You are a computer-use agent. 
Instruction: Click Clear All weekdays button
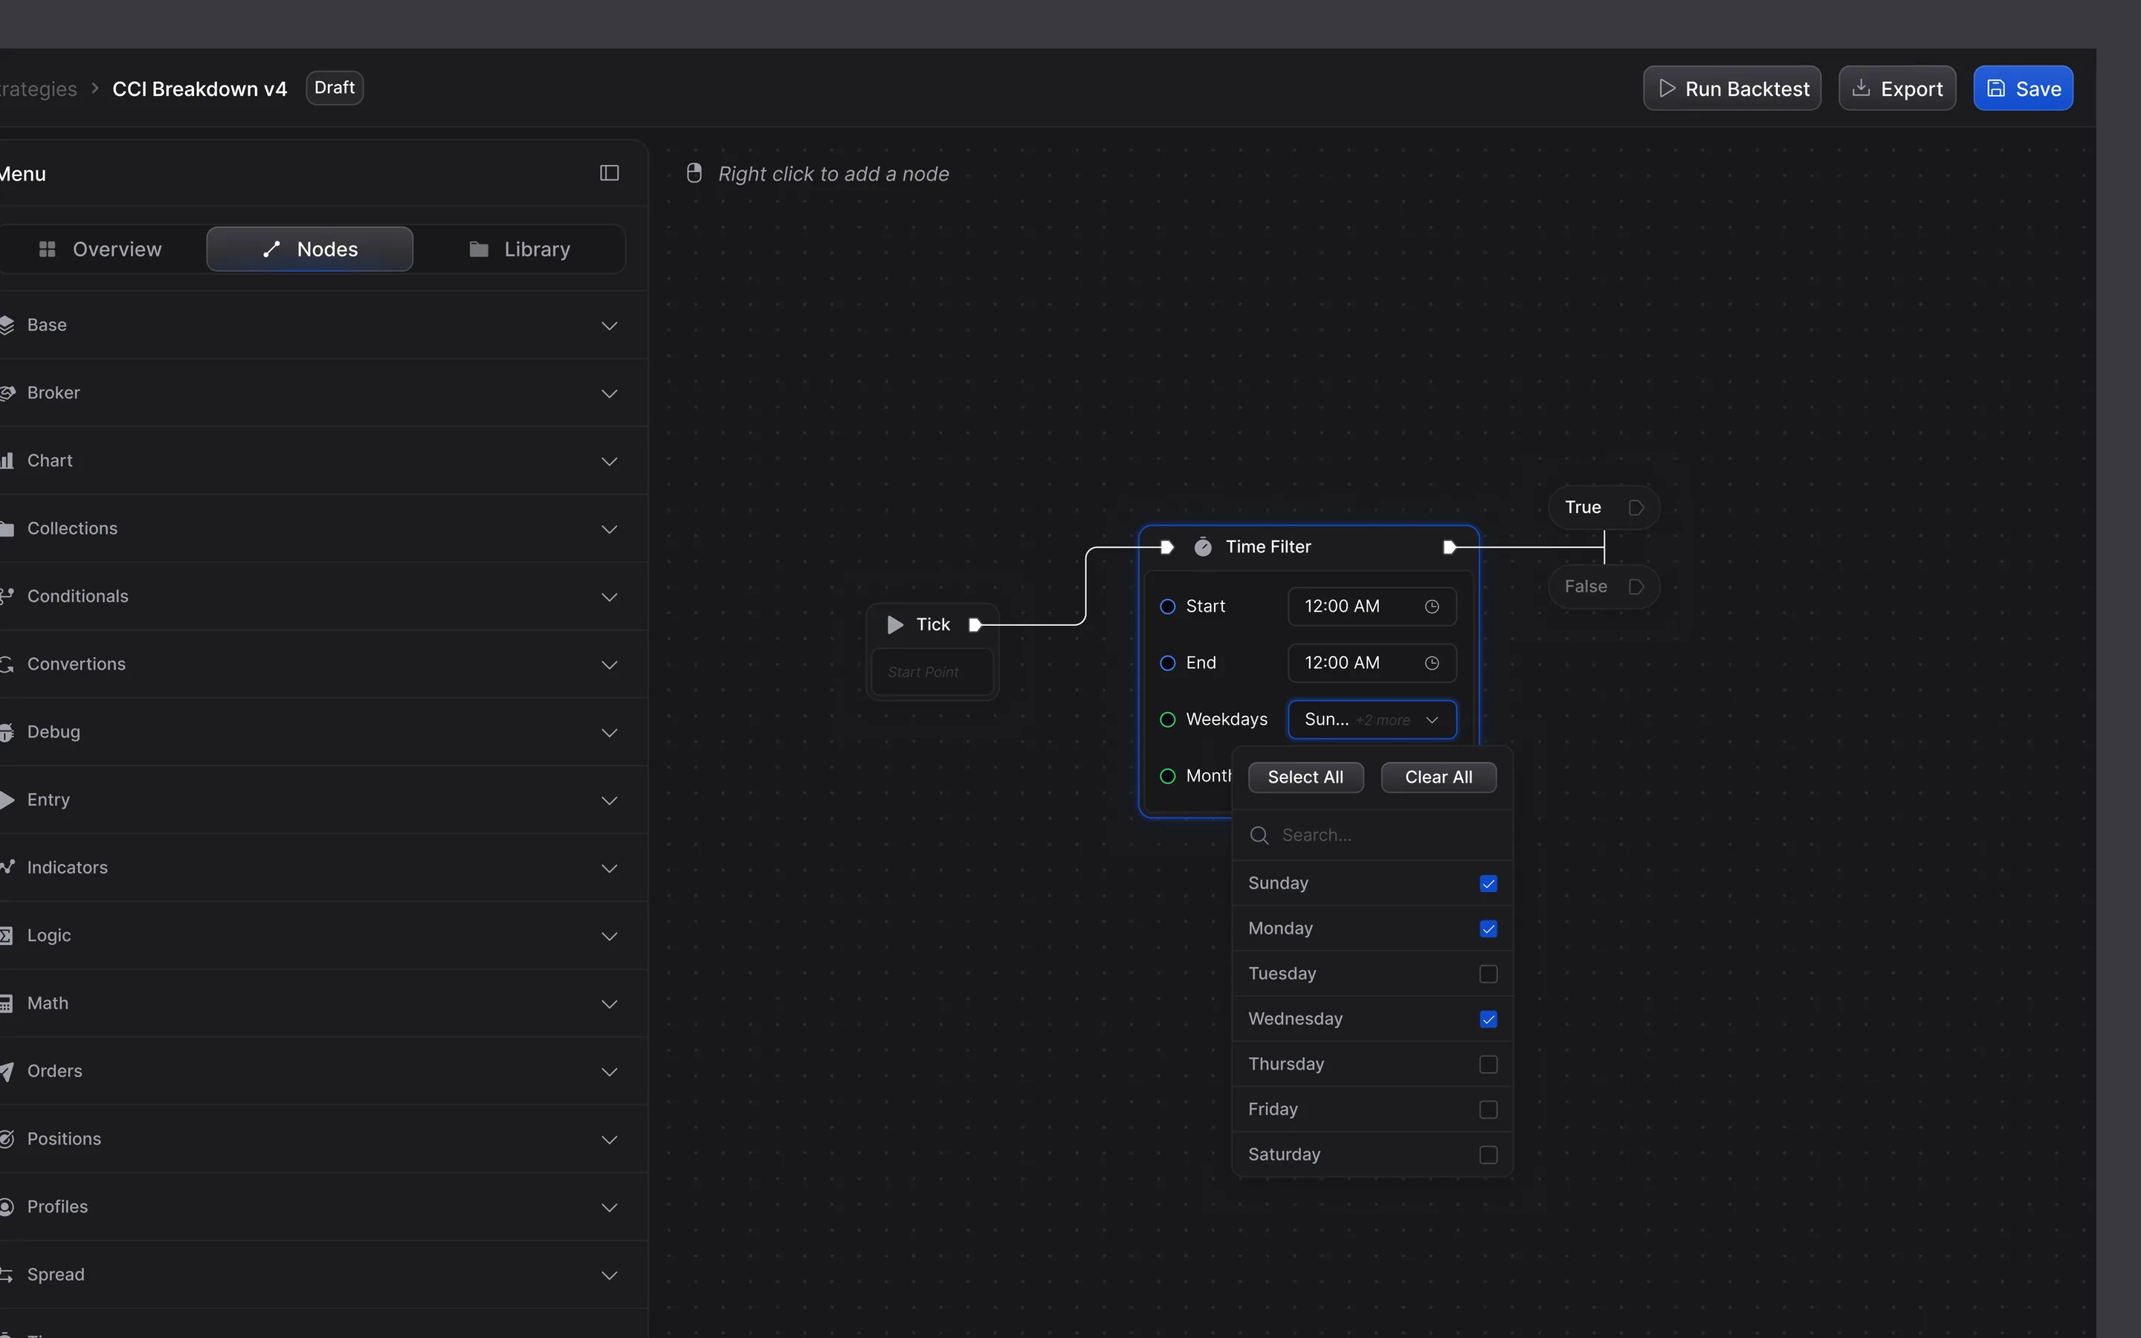(1438, 777)
